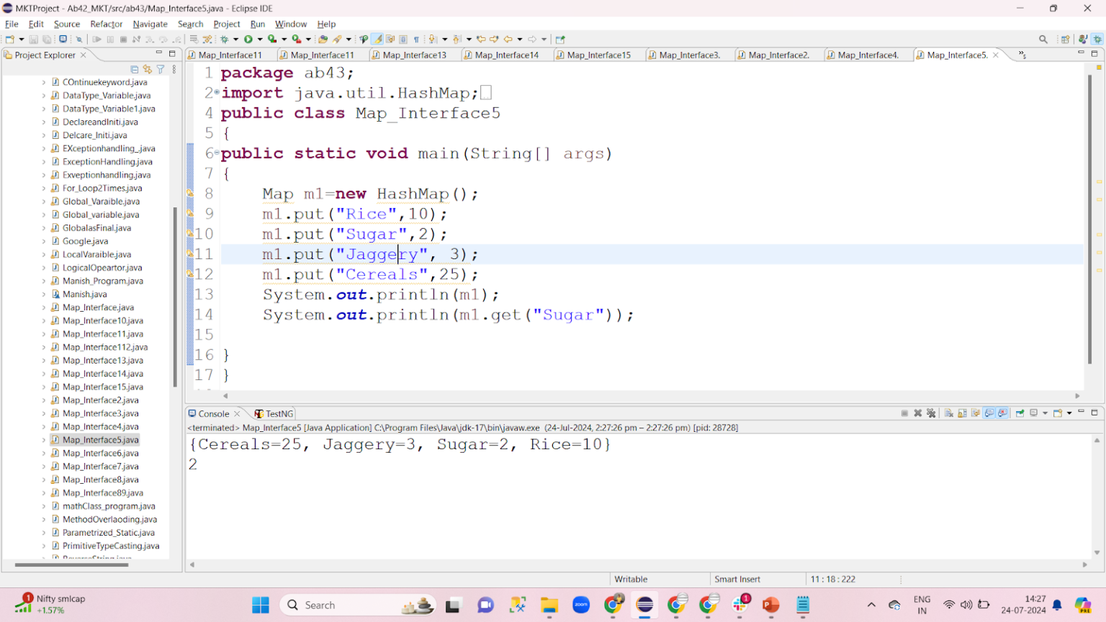Open the Run button dropdown arrow
The image size is (1106, 622).
tap(260, 39)
